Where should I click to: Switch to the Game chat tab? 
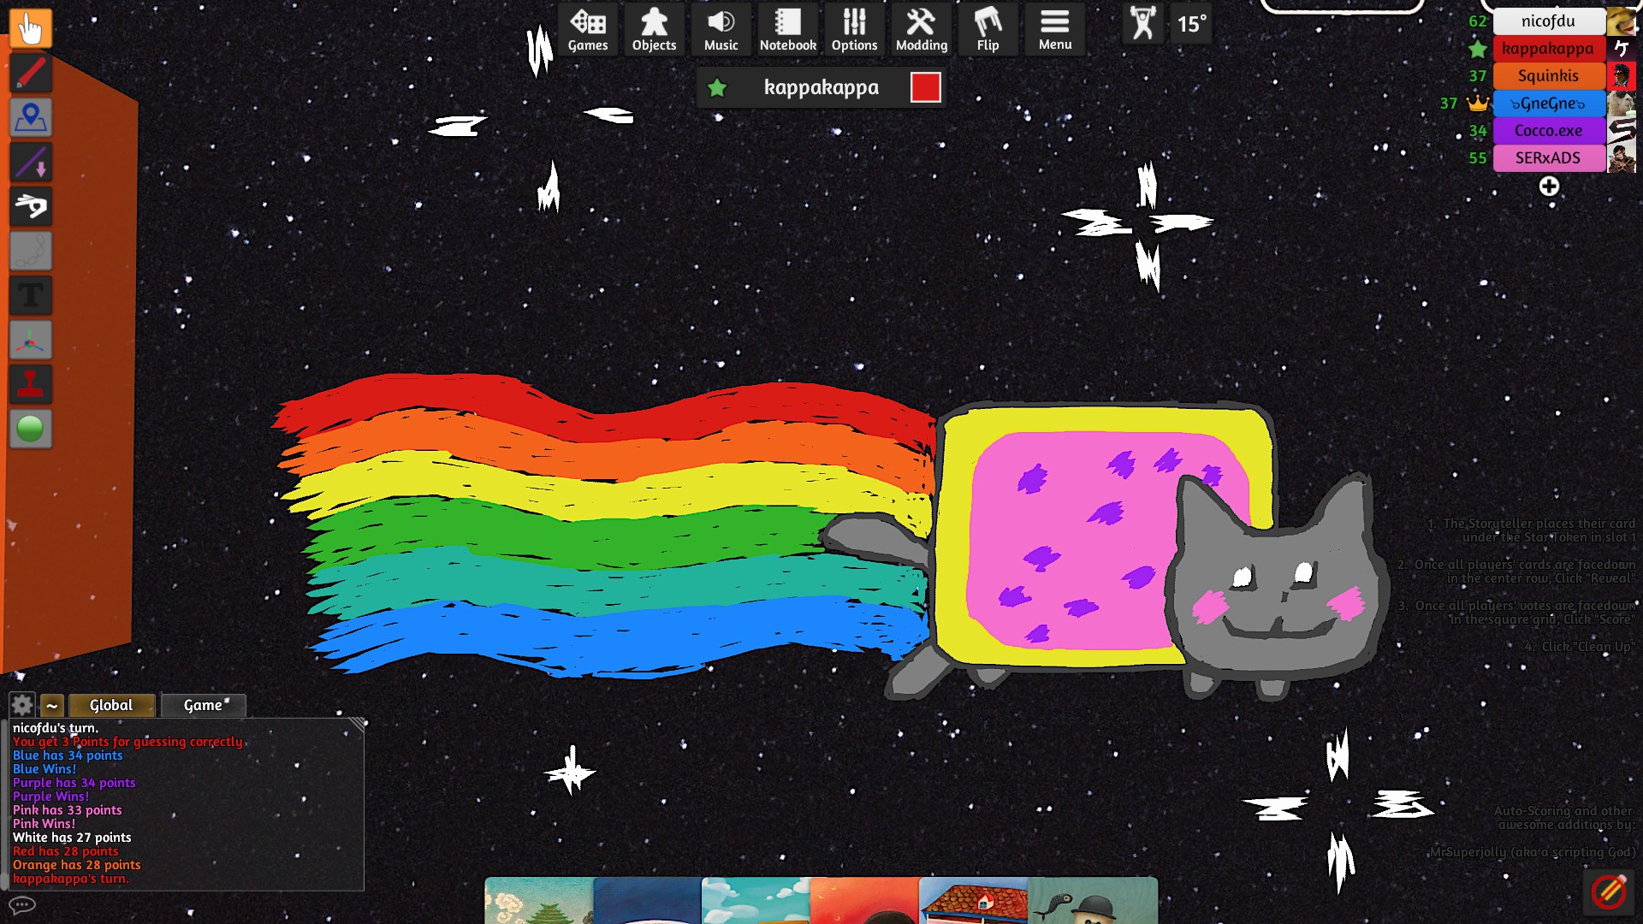coord(203,705)
